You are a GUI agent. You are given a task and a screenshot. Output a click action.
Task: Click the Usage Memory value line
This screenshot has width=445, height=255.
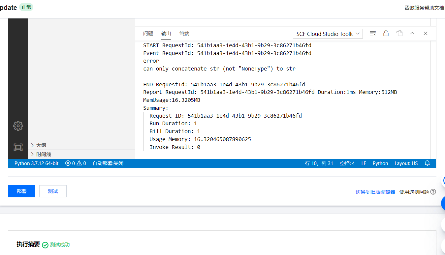point(200,139)
